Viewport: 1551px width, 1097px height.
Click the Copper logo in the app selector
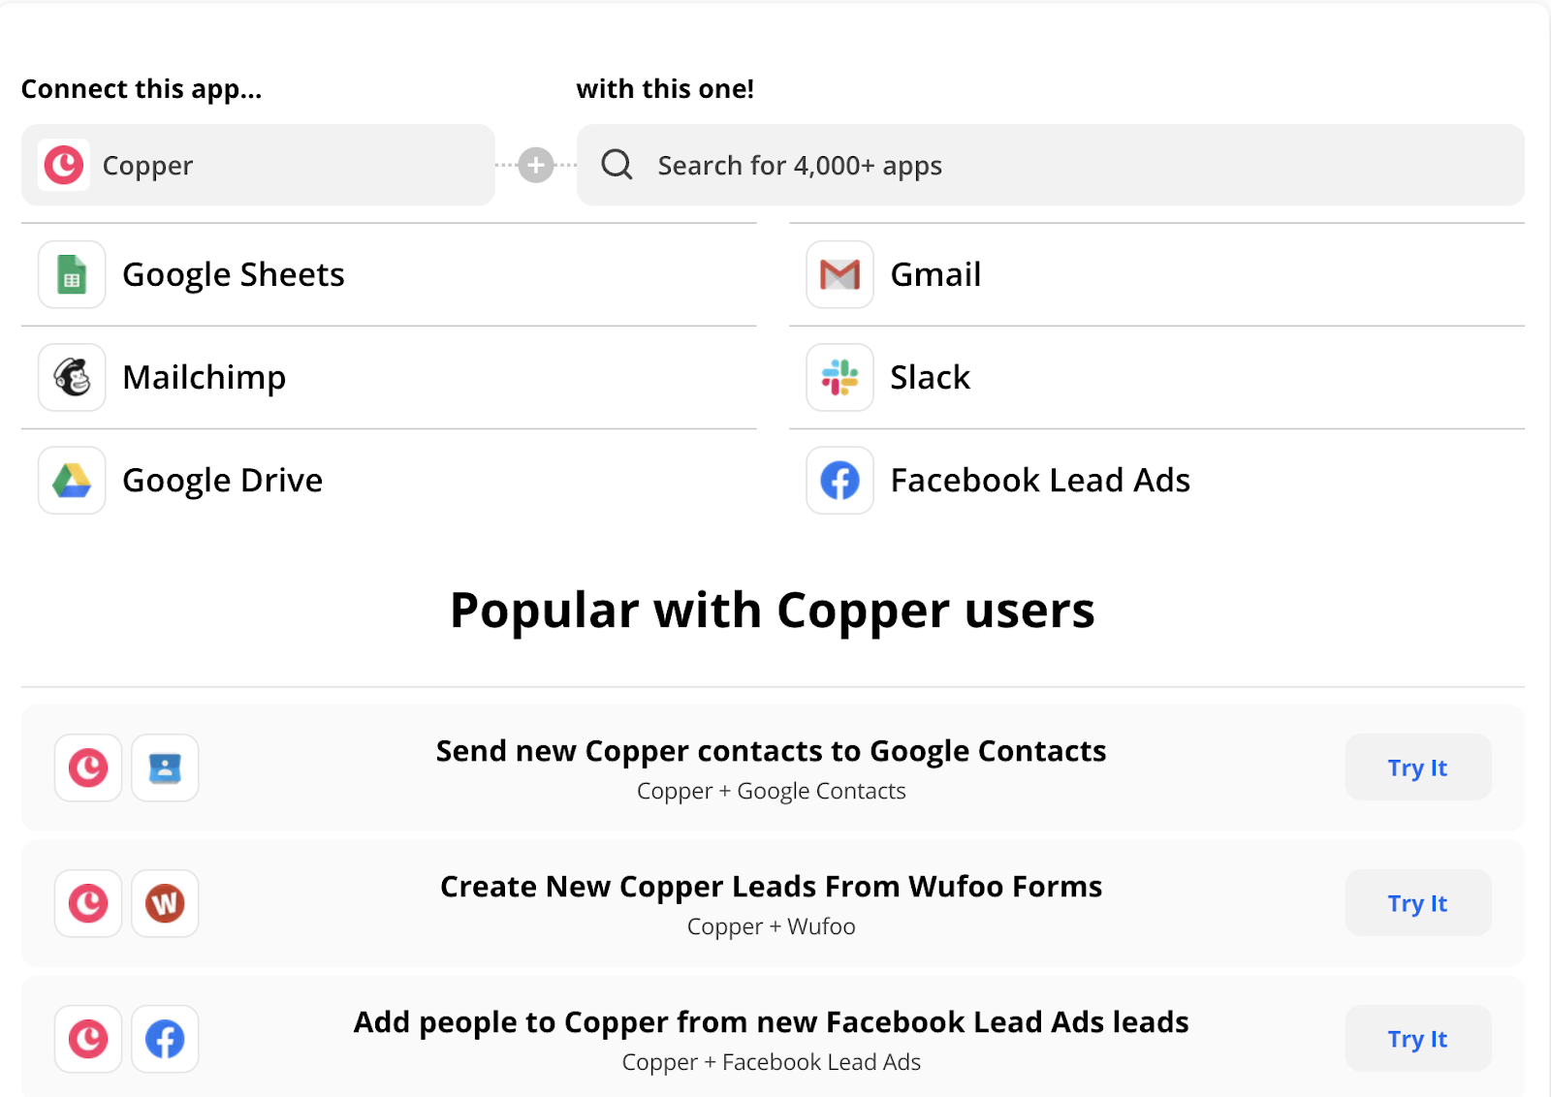64,165
